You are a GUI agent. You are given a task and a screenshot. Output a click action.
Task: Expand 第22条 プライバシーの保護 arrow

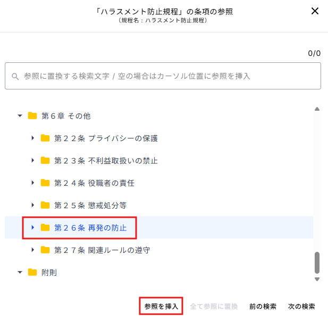[x=33, y=138]
